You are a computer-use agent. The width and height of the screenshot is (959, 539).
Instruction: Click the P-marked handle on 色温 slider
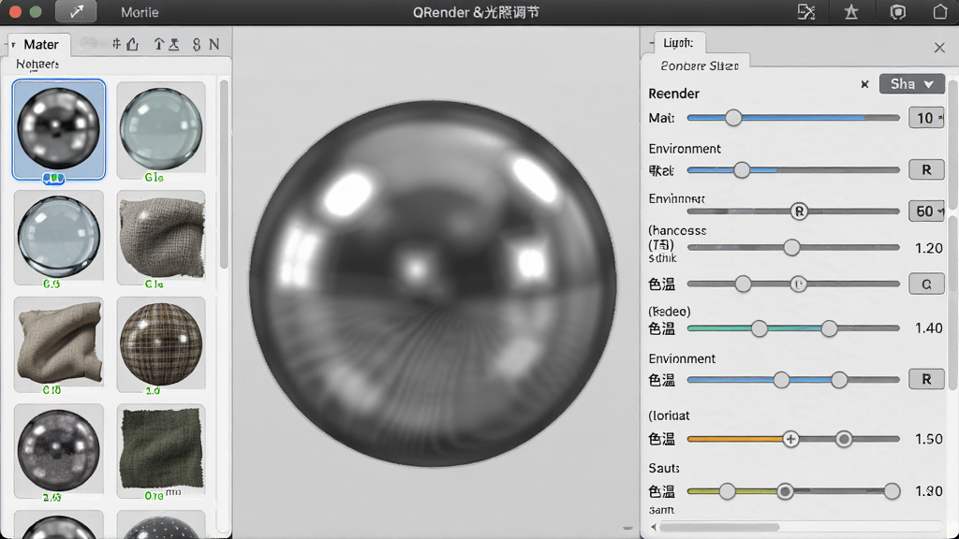pos(798,284)
